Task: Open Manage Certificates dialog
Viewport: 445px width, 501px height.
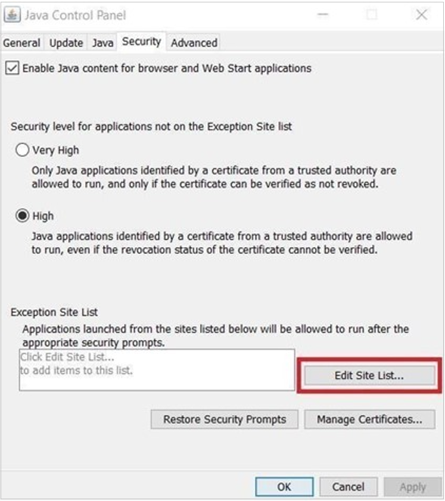Action: [x=369, y=419]
